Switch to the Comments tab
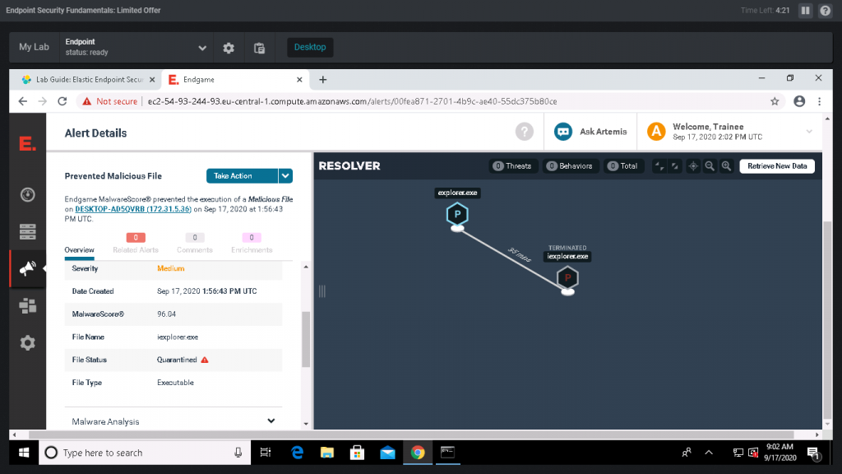842x474 pixels. [x=194, y=250]
